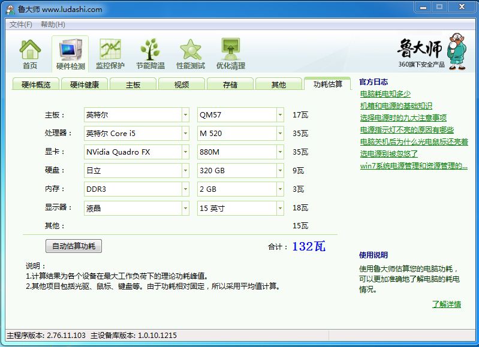Open the 帮助(H) menu
Screen dimensions: 479x347
pyautogui.click(x=53, y=25)
